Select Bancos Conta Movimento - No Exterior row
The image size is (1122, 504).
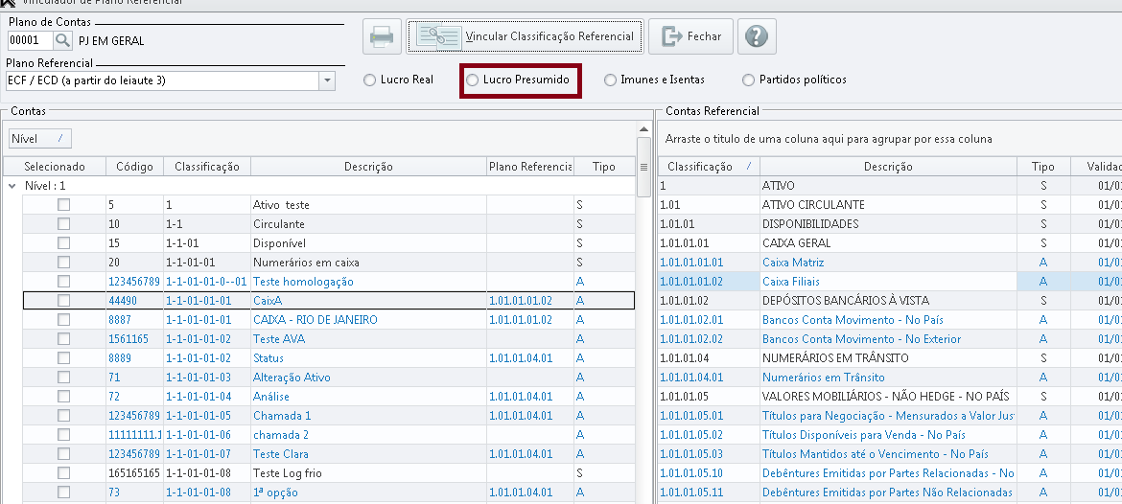889,339
